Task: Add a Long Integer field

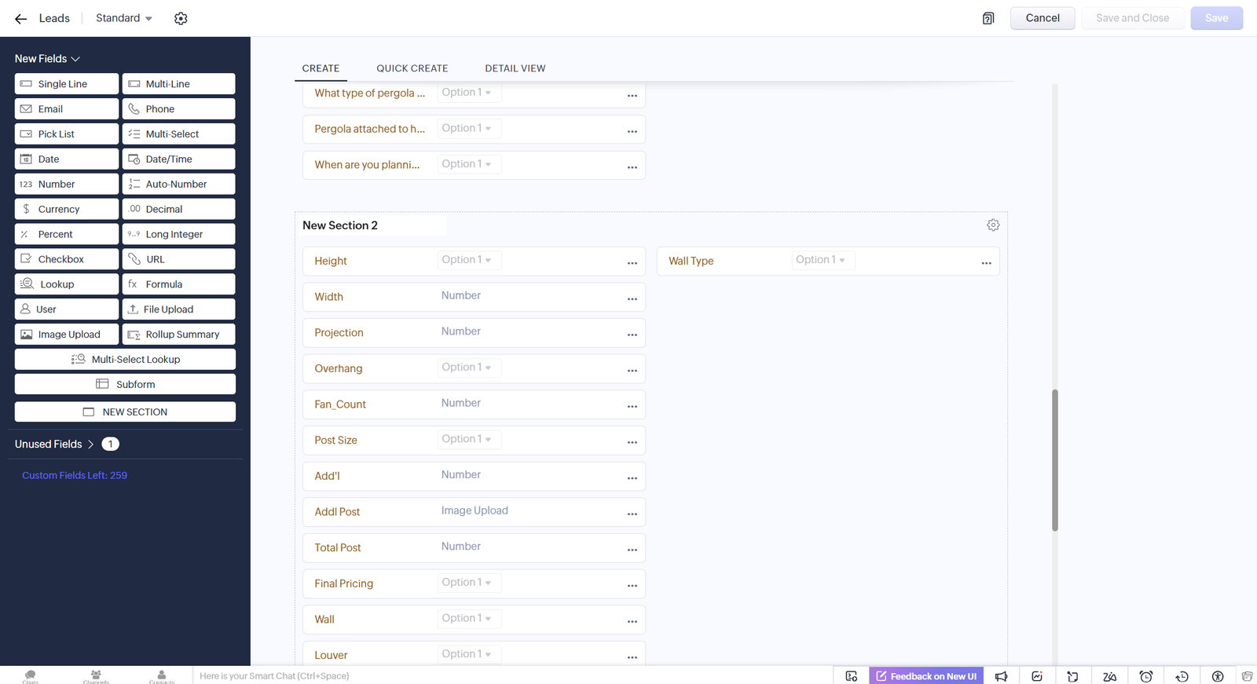Action: pos(178,235)
